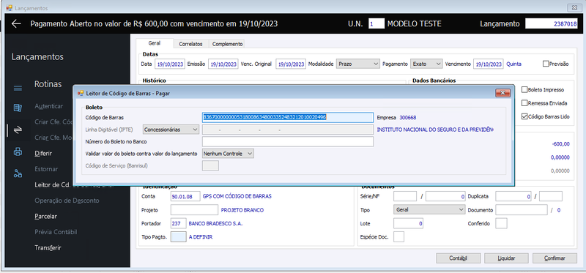Screen dimensions: 586x273
Task: Select Autenticar in Rotinas list
Action: pyautogui.click(x=48, y=106)
